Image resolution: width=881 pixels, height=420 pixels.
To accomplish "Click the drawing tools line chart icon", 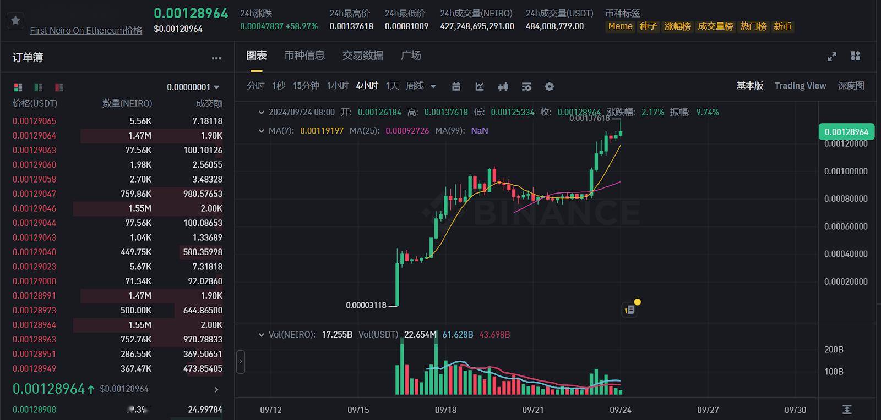I will [x=480, y=86].
